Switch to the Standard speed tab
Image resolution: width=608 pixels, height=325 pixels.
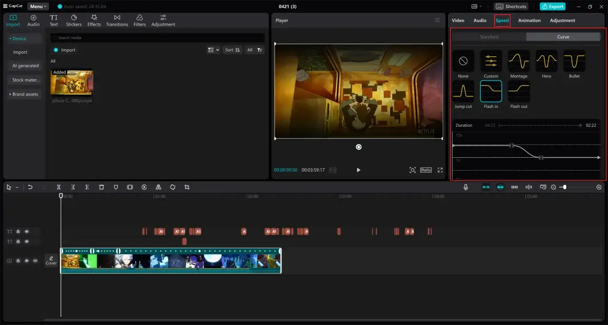click(x=489, y=37)
